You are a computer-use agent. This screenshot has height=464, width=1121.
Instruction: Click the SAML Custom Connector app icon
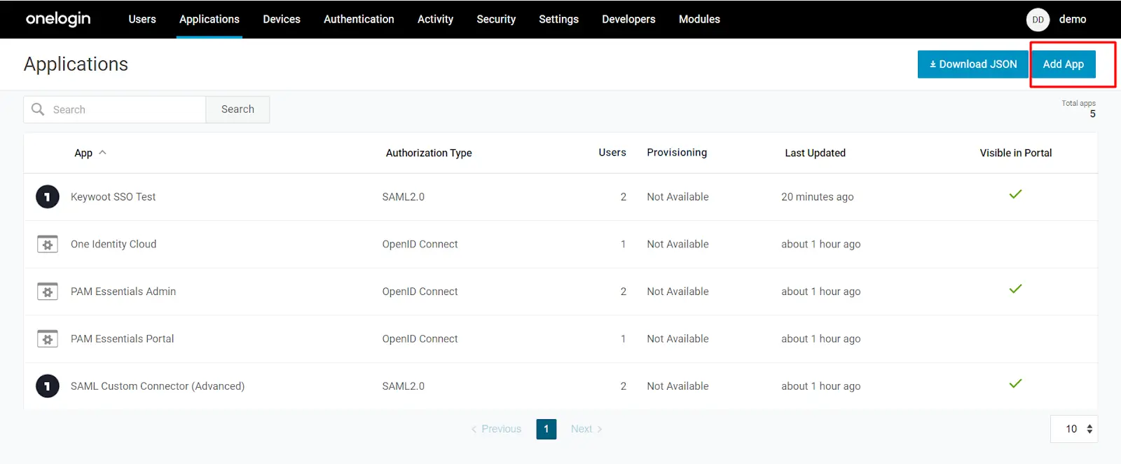pos(48,386)
